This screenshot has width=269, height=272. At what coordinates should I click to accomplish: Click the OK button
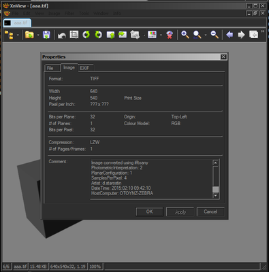point(149,211)
